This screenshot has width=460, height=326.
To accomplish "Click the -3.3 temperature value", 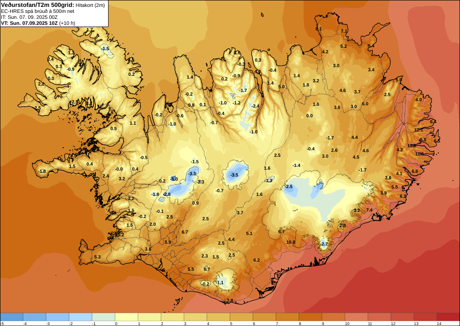I will pos(192,173).
